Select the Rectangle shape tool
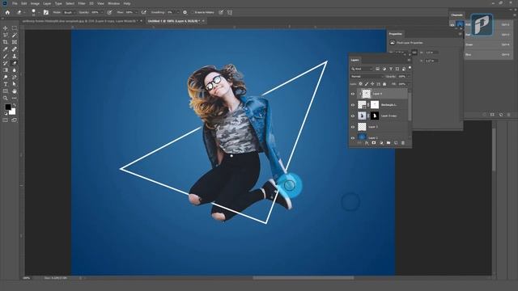This screenshot has width=518, height=291. 6,91
